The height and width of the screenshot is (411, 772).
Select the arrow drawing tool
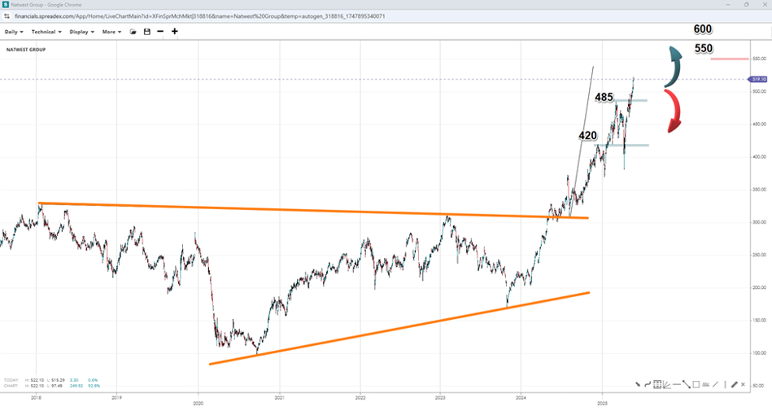(638, 384)
